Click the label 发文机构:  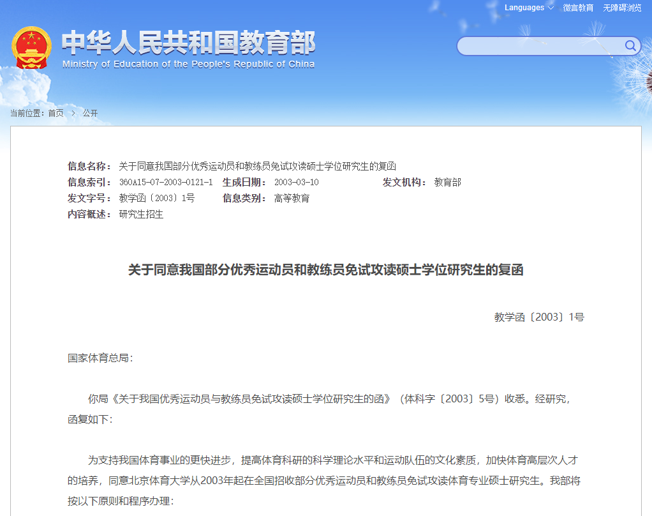click(405, 182)
